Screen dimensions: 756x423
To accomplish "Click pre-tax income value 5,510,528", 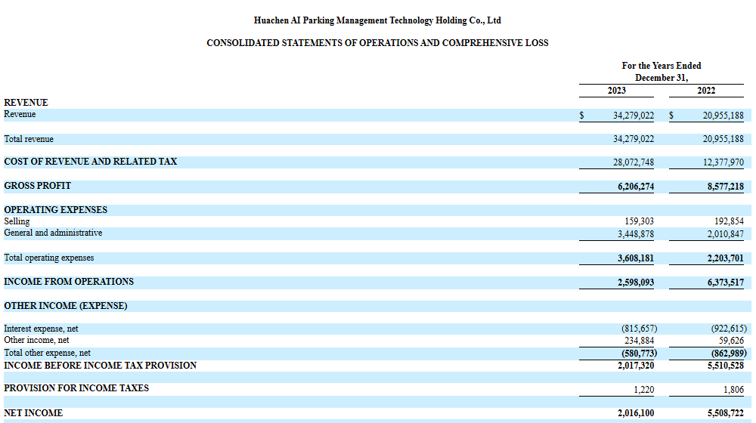I will (726, 366).
